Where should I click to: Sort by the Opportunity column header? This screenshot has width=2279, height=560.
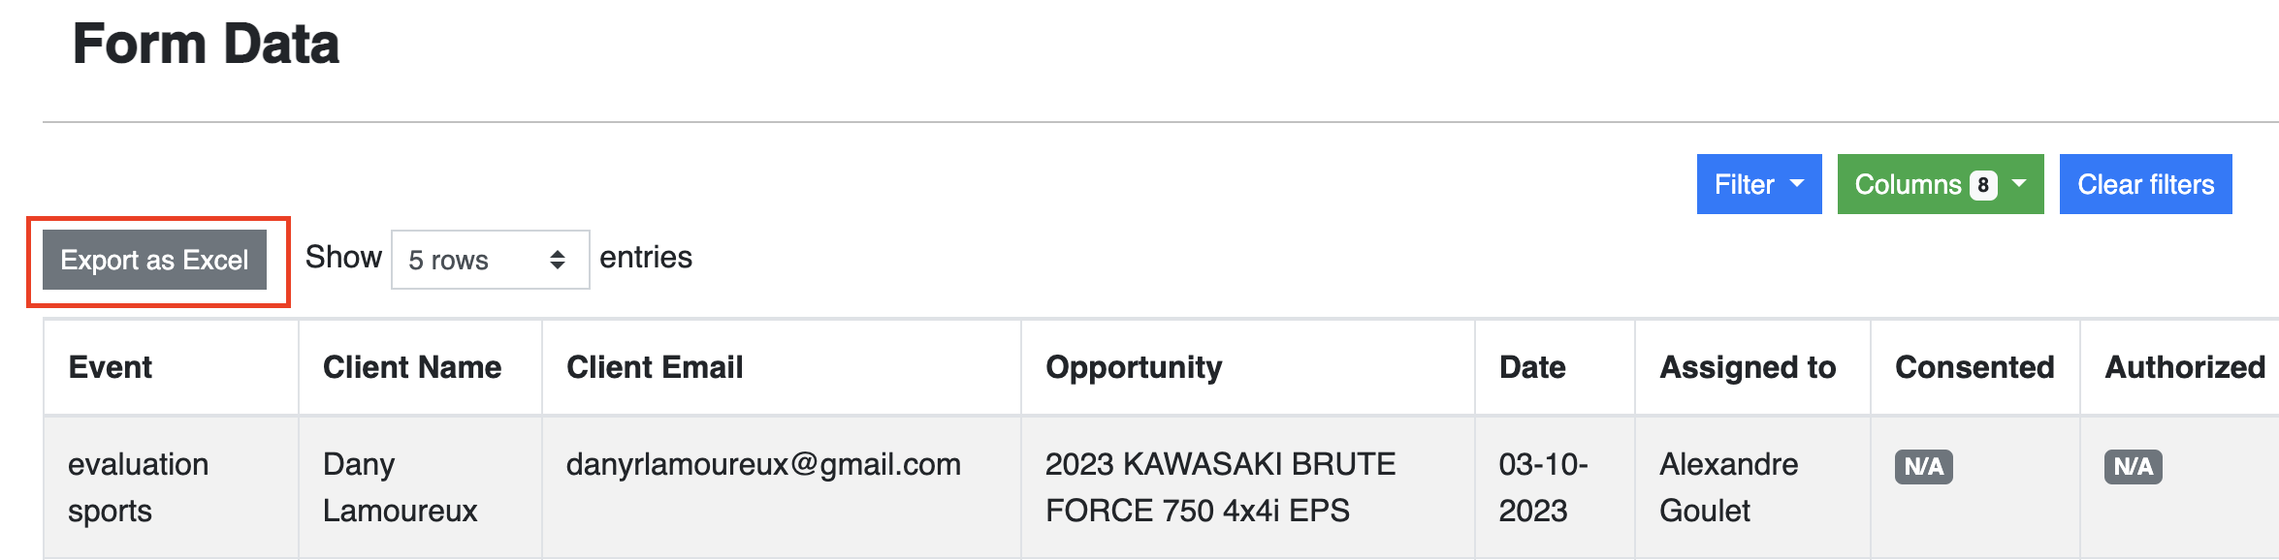click(x=1134, y=367)
